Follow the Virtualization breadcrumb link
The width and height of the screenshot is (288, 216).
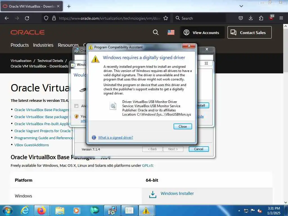[21, 61]
